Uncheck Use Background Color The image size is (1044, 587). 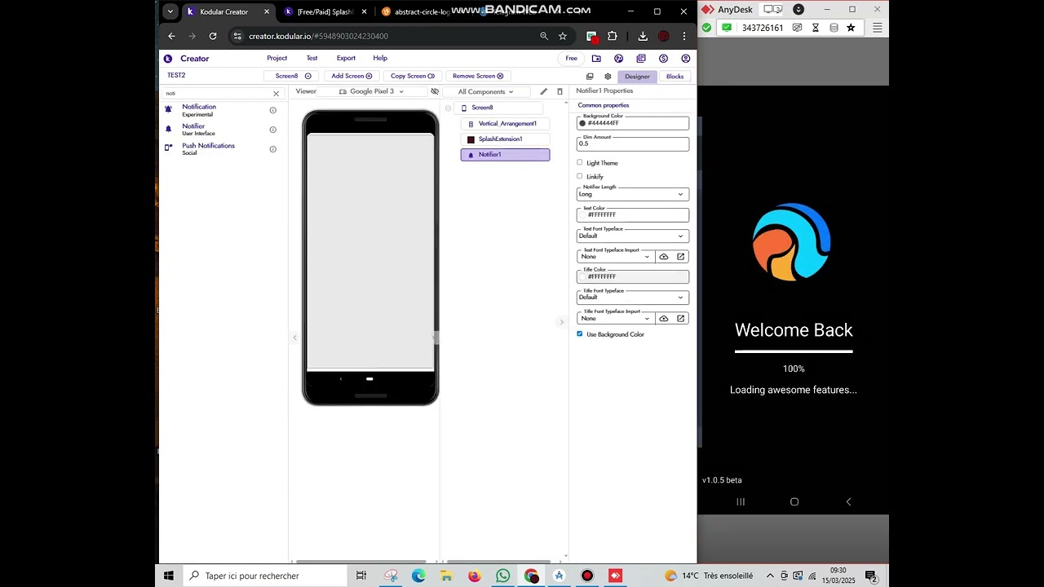point(580,333)
